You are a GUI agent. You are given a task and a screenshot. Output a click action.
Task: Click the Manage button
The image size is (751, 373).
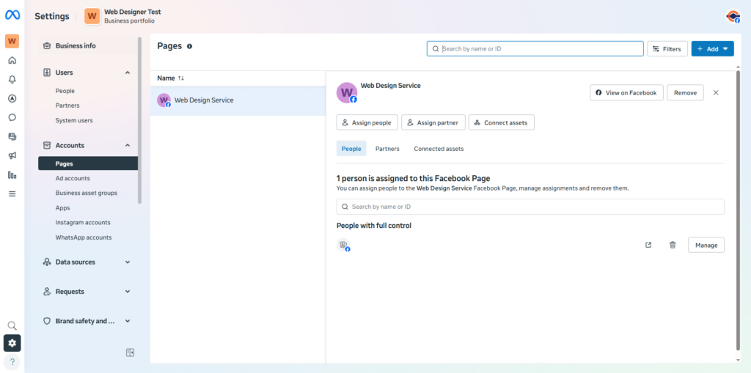[x=706, y=245]
